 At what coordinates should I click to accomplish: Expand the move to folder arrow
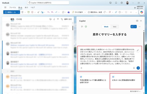(45, 12)
